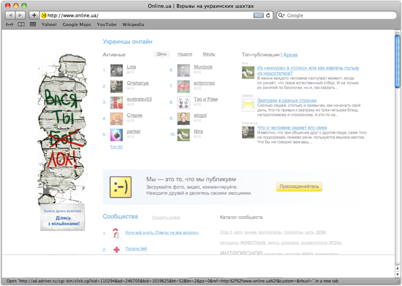Select the День tab
Image resolution: width=402 pixels, height=286 pixels.
tap(161, 54)
